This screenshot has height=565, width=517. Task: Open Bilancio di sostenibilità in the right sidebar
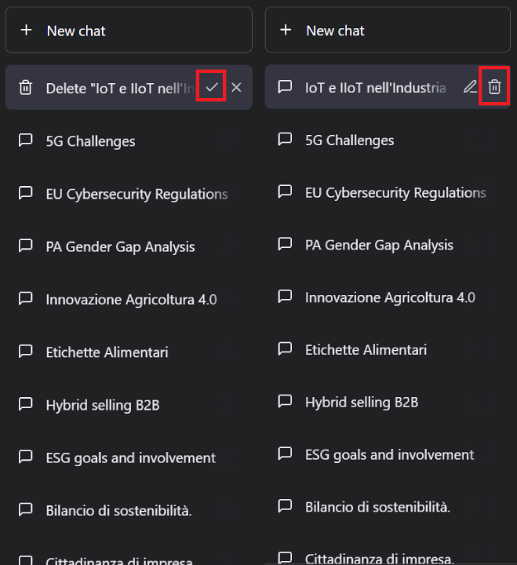pyautogui.click(x=377, y=507)
